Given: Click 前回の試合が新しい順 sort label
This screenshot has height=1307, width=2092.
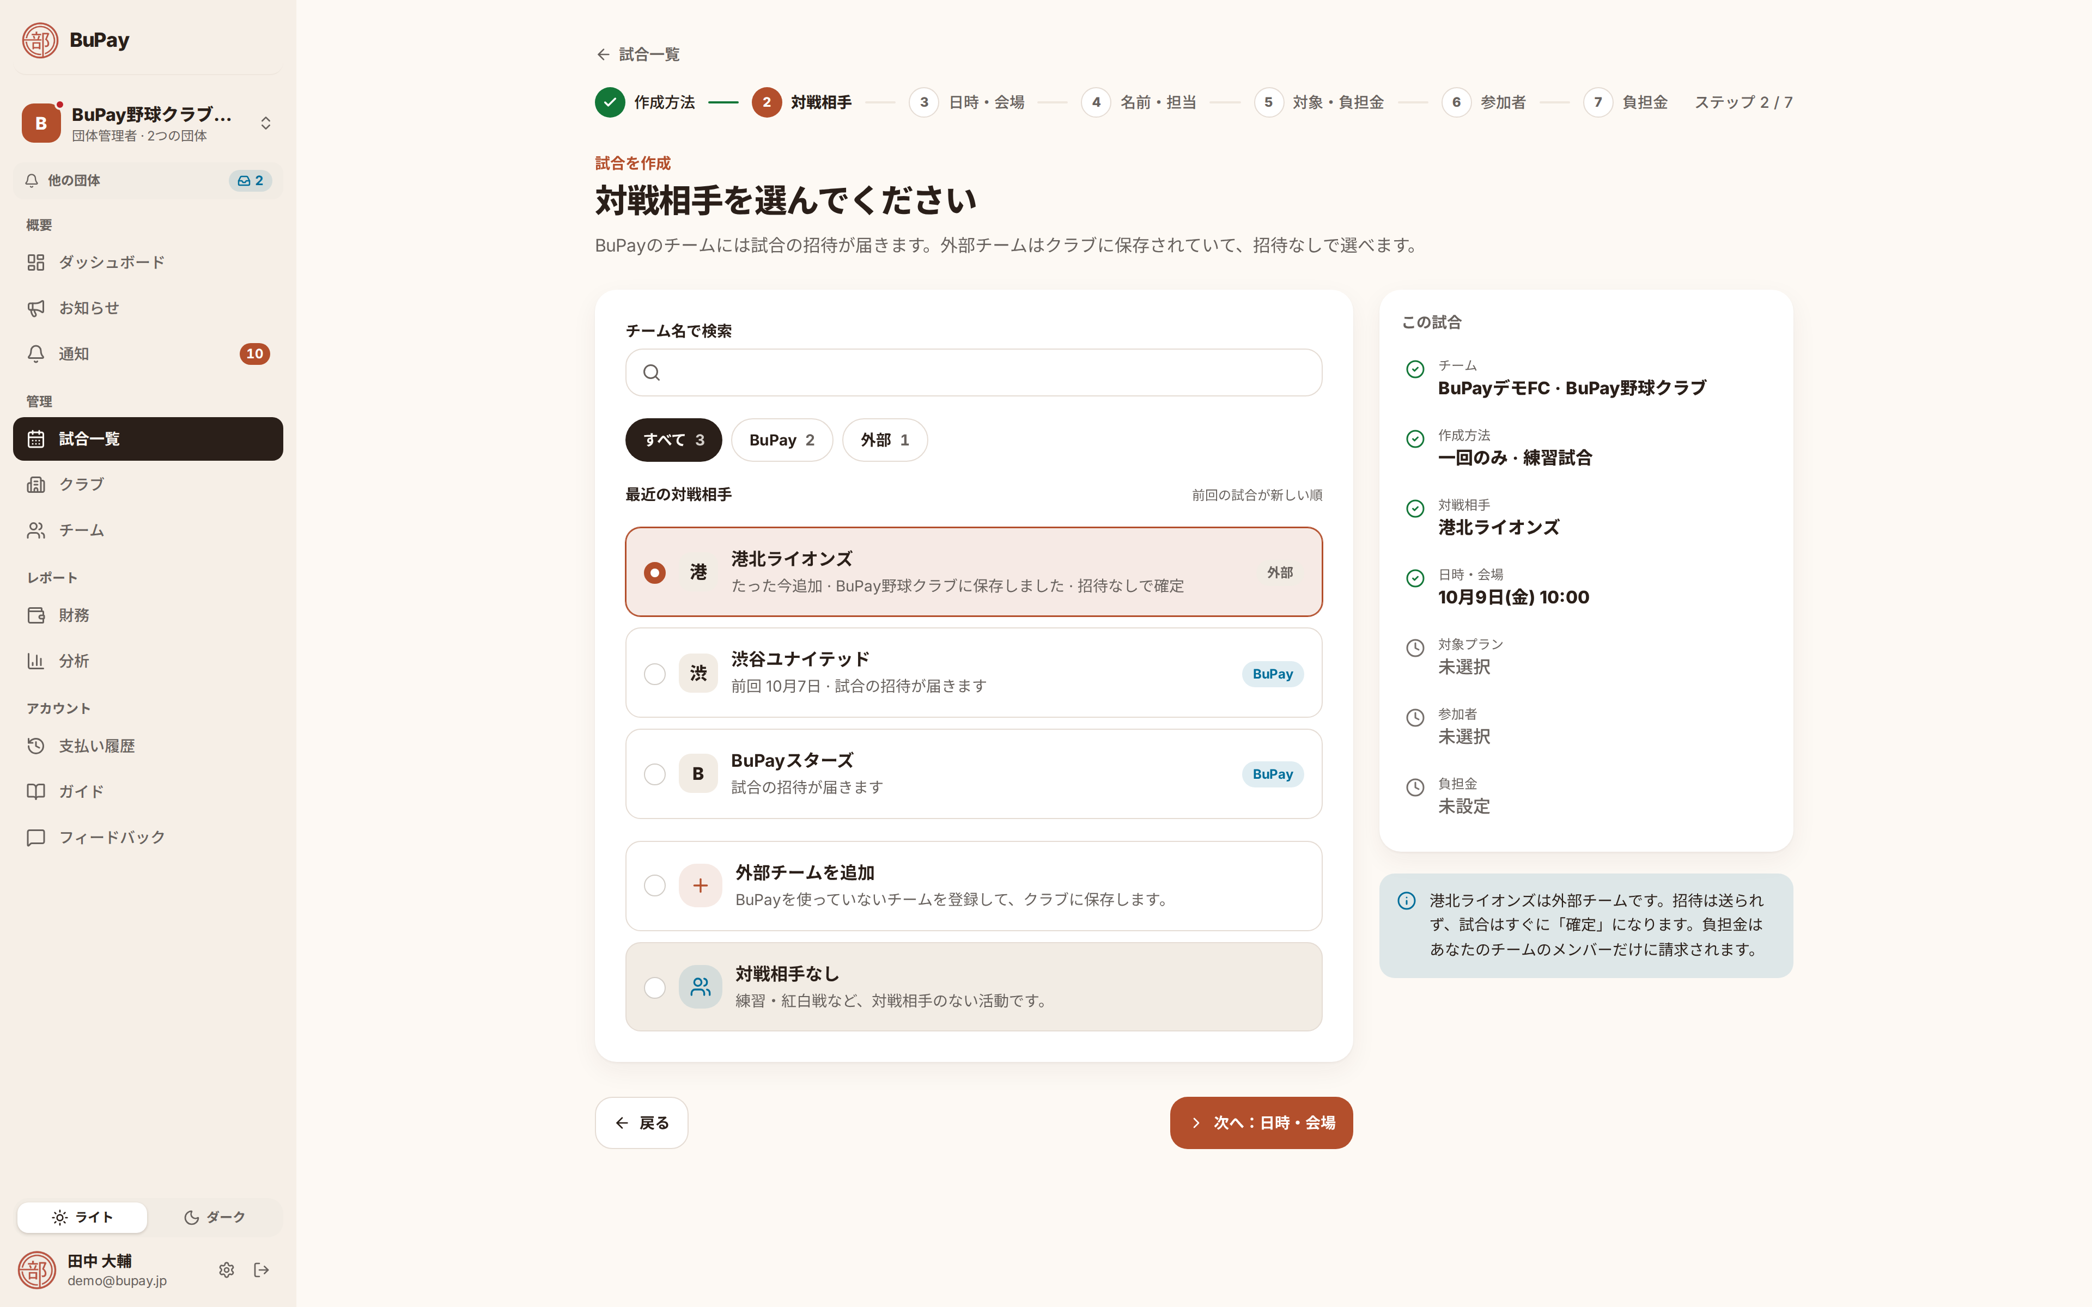Looking at the screenshot, I should click(1257, 494).
